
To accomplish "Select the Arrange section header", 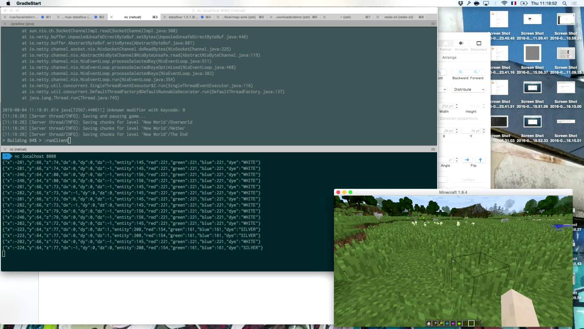I will [x=449, y=58].
